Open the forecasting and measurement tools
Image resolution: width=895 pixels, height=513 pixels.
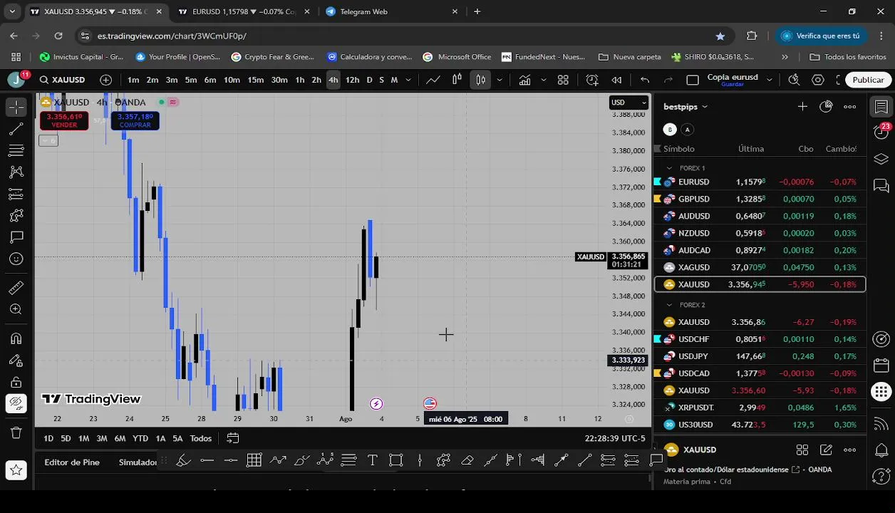point(16,194)
